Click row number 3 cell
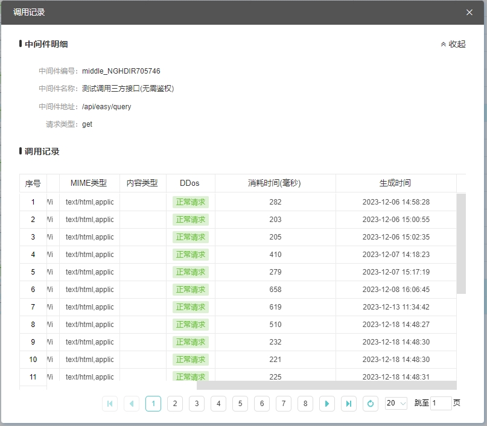The height and width of the screenshot is (426, 487). (x=33, y=237)
